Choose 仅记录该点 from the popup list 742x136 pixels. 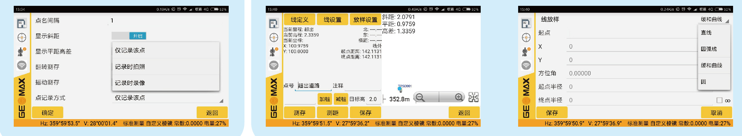click(x=166, y=50)
